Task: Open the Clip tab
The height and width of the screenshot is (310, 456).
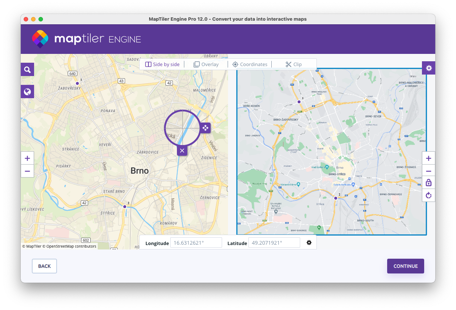Action: 294,64
